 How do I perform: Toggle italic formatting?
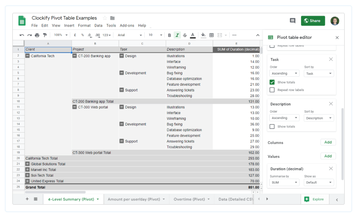coord(177,35)
